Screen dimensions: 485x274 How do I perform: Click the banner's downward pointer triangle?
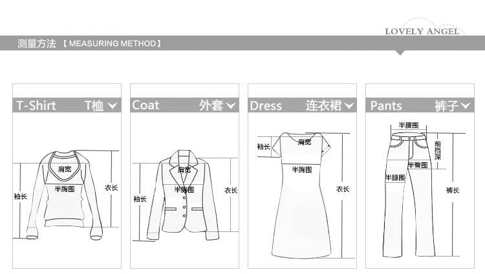click(400, 52)
